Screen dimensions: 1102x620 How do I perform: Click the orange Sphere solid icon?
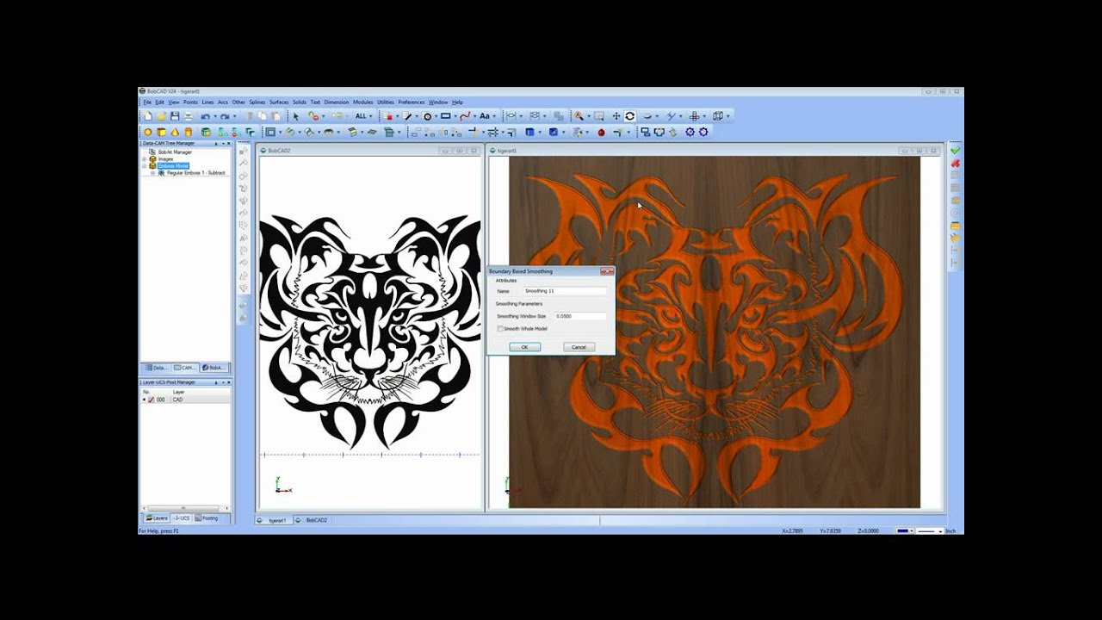[x=147, y=132]
